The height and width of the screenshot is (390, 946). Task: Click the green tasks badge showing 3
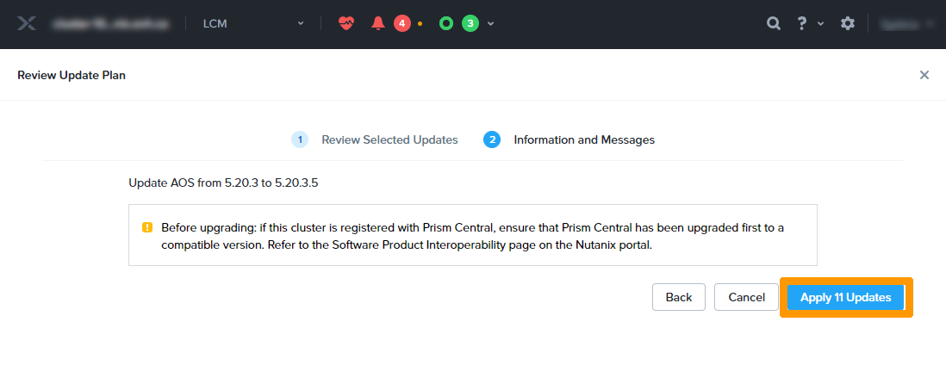point(470,23)
